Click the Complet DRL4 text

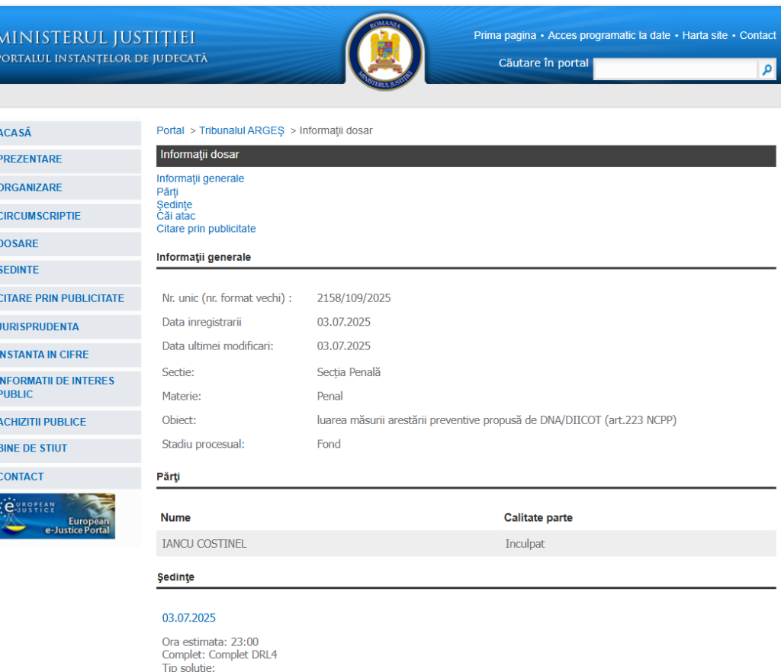(x=220, y=655)
